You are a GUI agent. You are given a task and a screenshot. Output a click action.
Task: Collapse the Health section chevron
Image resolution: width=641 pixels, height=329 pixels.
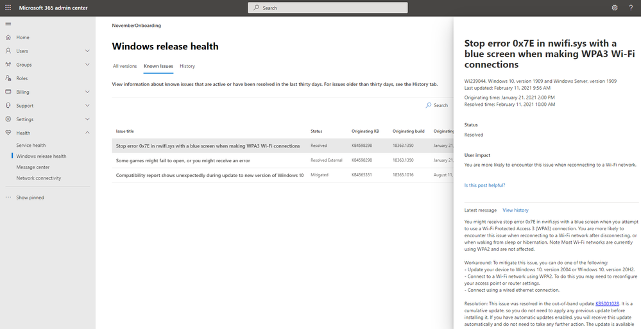click(87, 133)
